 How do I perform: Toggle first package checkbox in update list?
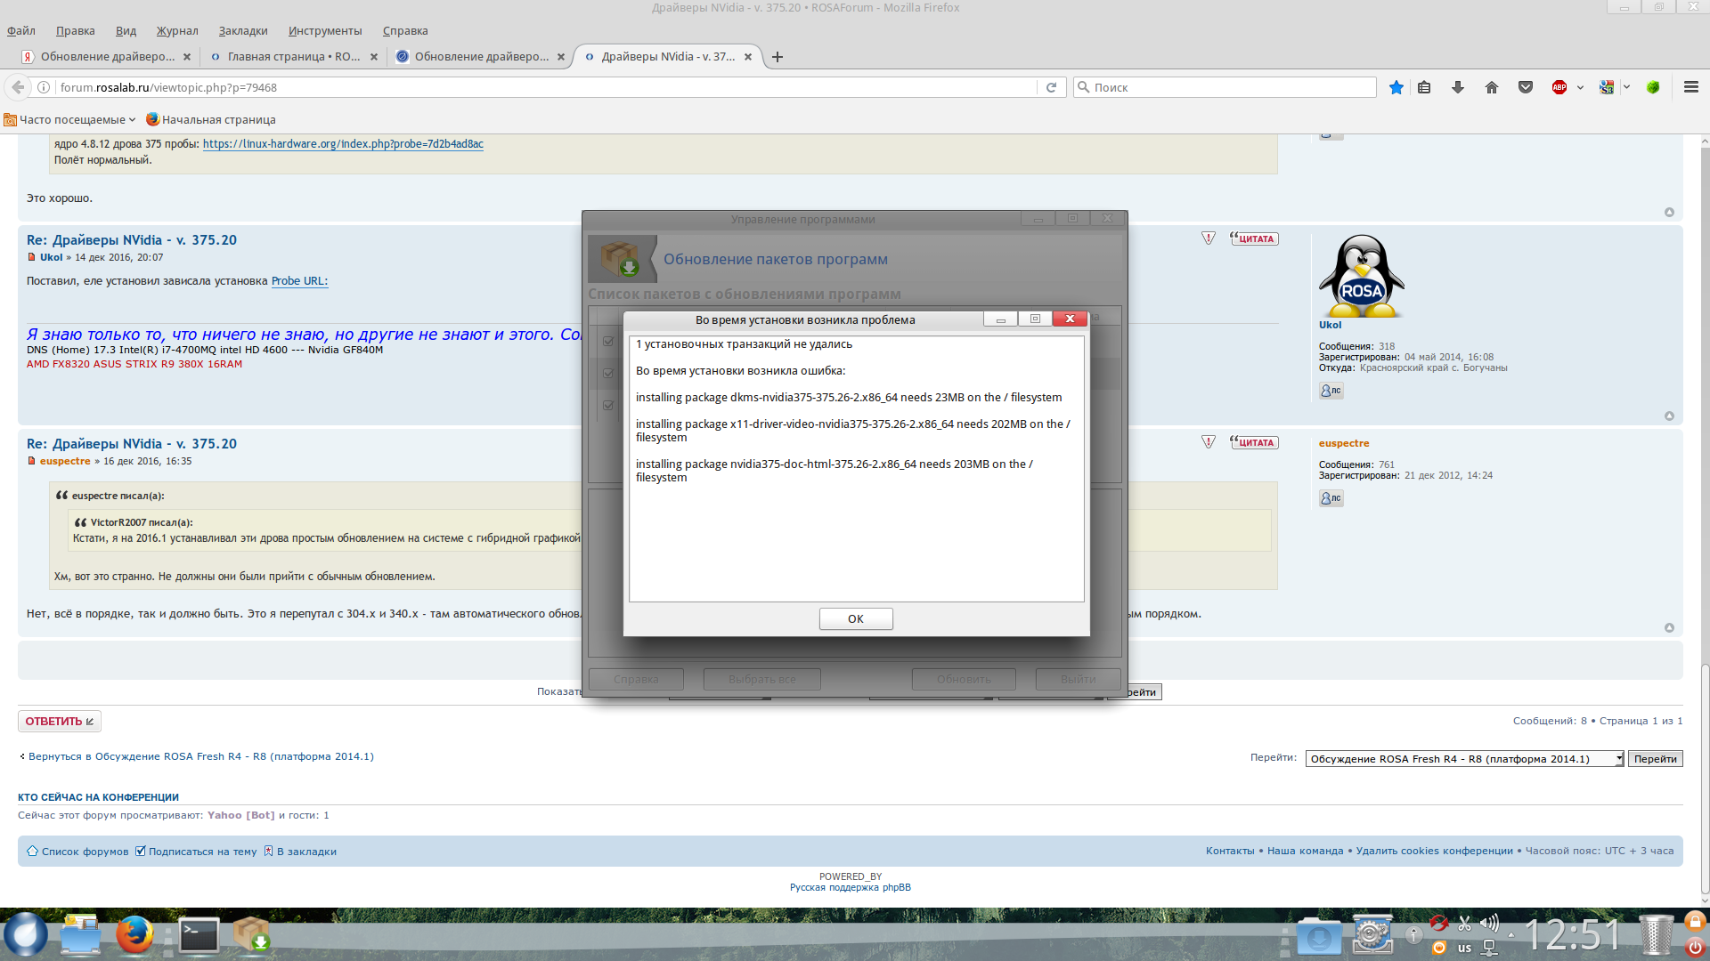coord(608,341)
